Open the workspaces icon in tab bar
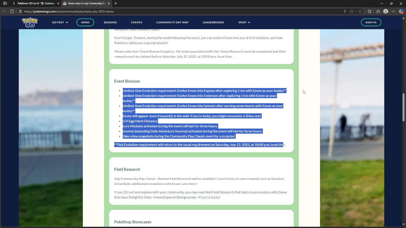 (x=5, y=3)
